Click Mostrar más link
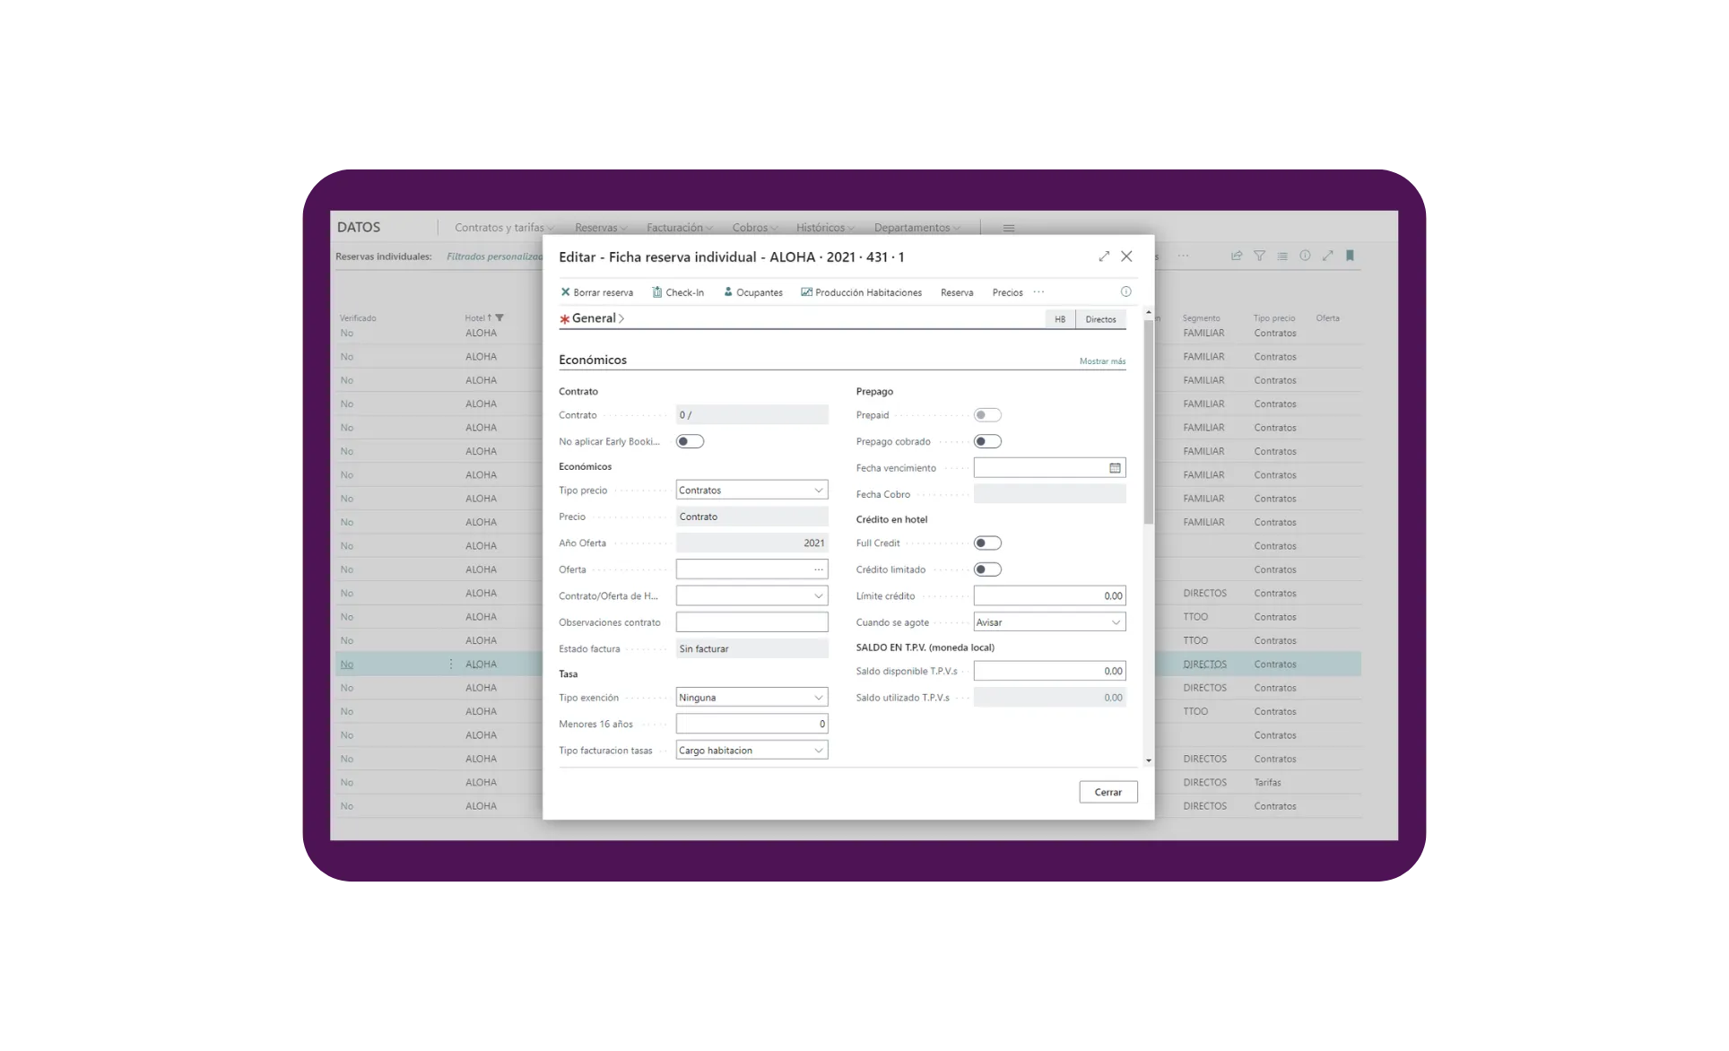 coord(1102,361)
